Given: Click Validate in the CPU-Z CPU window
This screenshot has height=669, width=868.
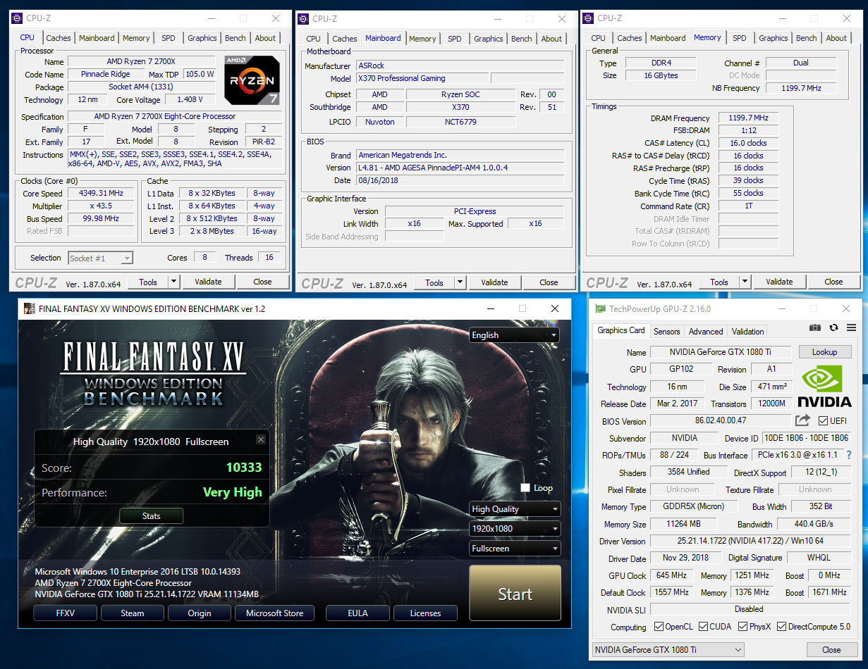Looking at the screenshot, I should (x=208, y=282).
